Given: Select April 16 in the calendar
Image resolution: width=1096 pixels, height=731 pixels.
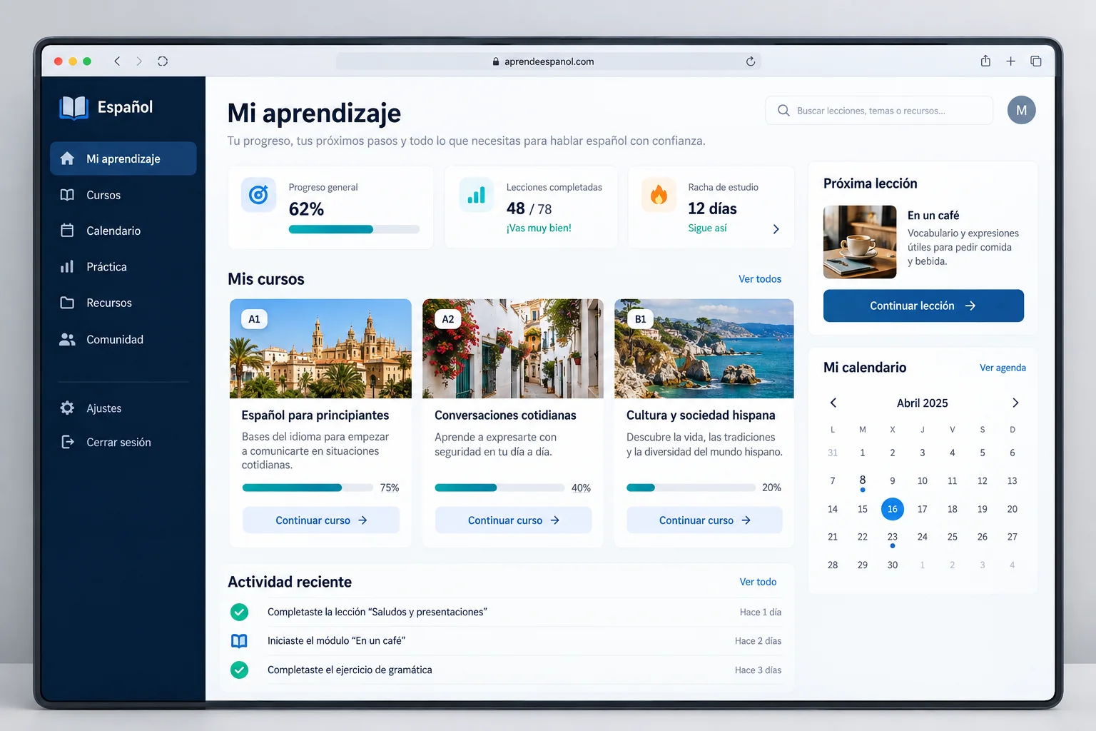Looking at the screenshot, I should (893, 509).
